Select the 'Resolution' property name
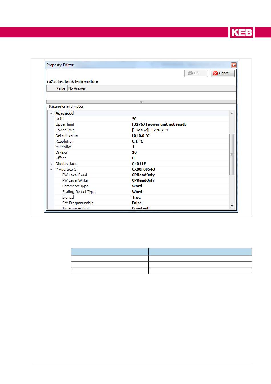Screen dimensions: 271x384 point(64,141)
